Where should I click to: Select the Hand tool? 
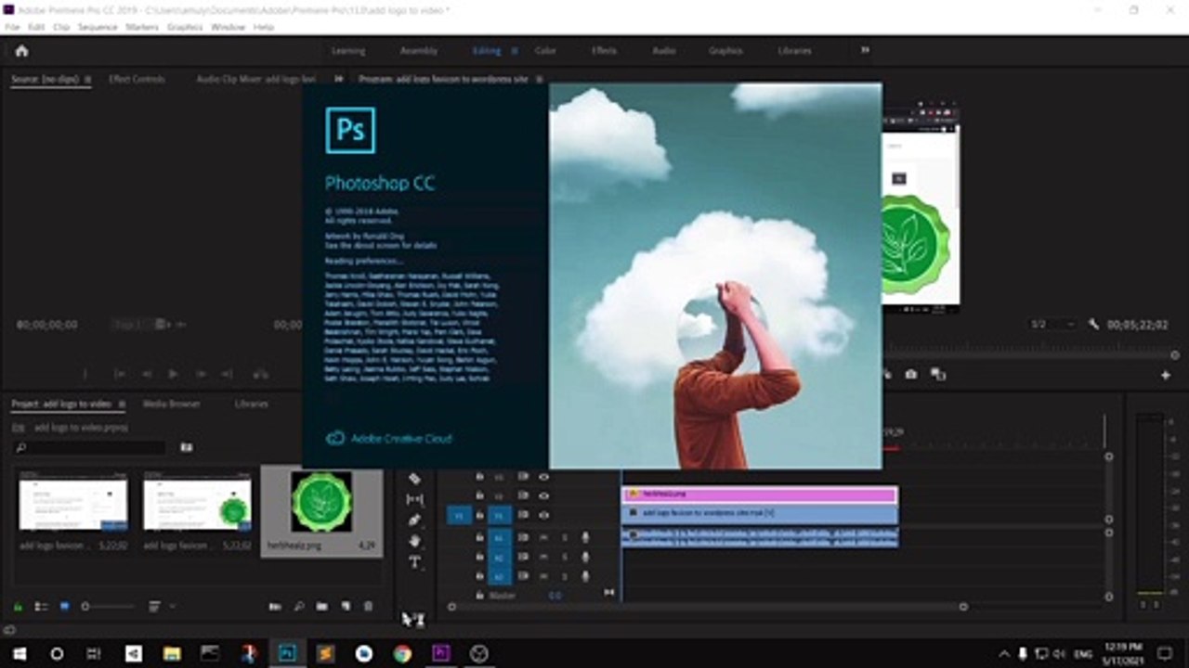tap(414, 541)
